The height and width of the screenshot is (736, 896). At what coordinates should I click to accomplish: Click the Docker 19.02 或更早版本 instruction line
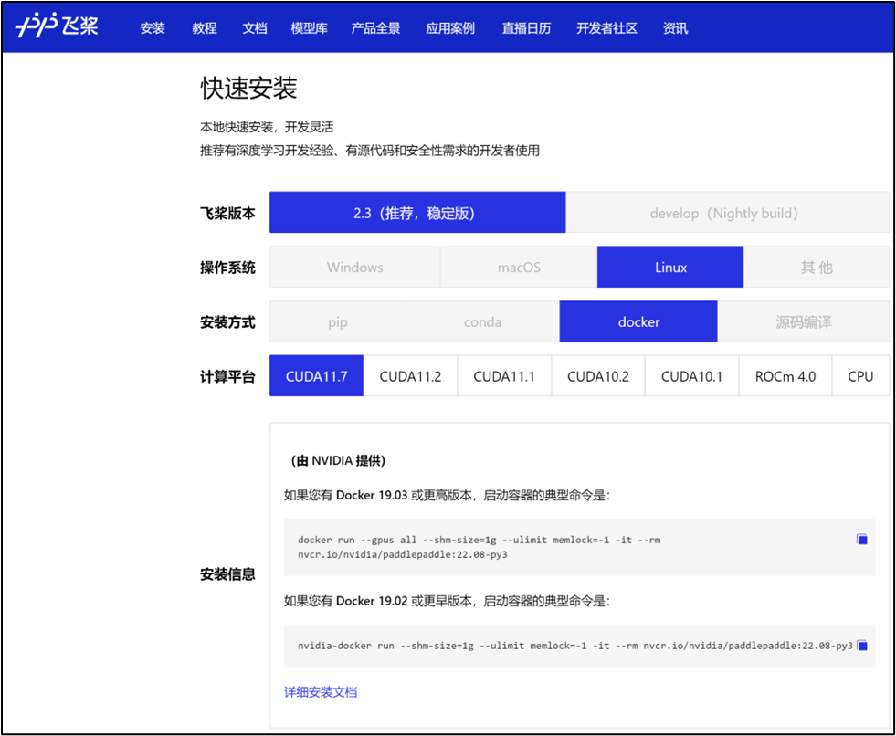[x=447, y=601]
